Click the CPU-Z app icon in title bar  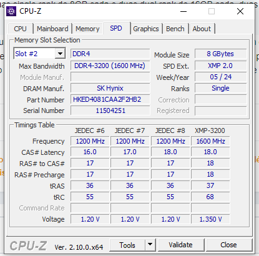[11, 11]
